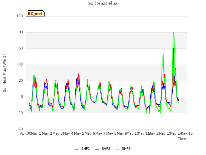
Task: Click the May 4 x-axis label
Action: point(68,133)
